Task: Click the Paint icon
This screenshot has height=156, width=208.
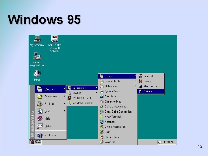Action: [101, 132]
